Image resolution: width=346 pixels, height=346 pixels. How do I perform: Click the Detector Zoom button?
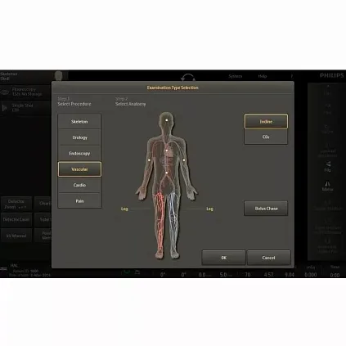(x=16, y=204)
